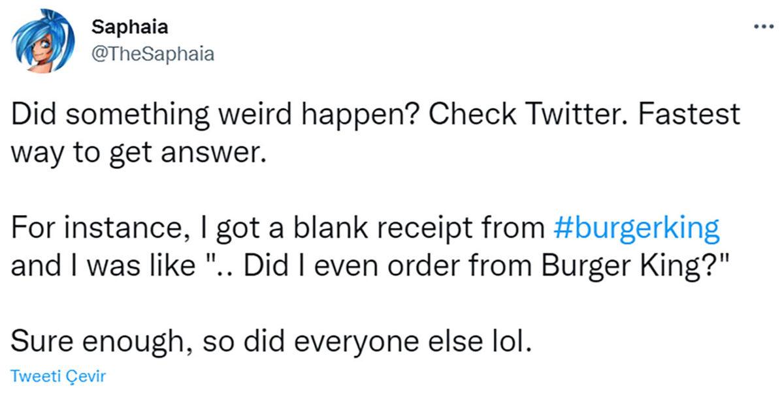Screen dimensions: 784x397
Task: Follow the #burgerking hashtag link
Action: [x=636, y=229]
